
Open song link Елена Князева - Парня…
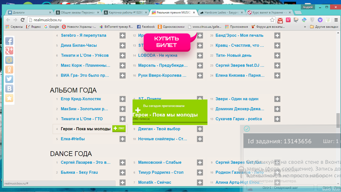point(240,75)
